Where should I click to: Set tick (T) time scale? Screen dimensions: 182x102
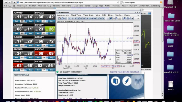pyautogui.click(x=70, y=18)
